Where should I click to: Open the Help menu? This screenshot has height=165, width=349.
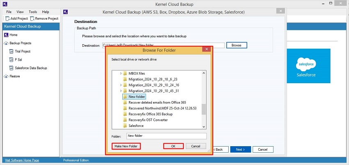[46, 12]
